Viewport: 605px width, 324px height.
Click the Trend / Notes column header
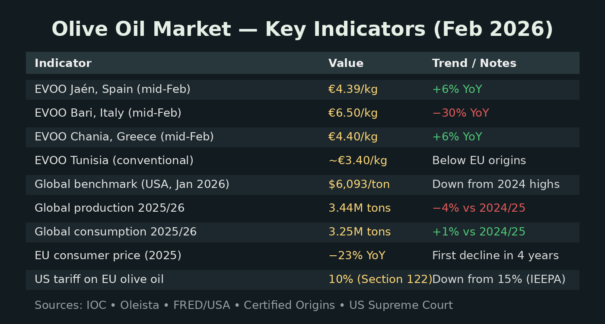pyautogui.click(x=474, y=64)
